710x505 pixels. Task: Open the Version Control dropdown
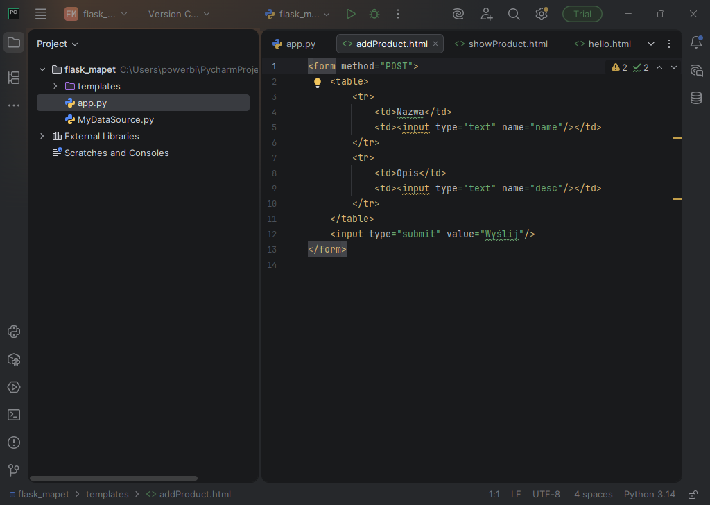(x=179, y=14)
